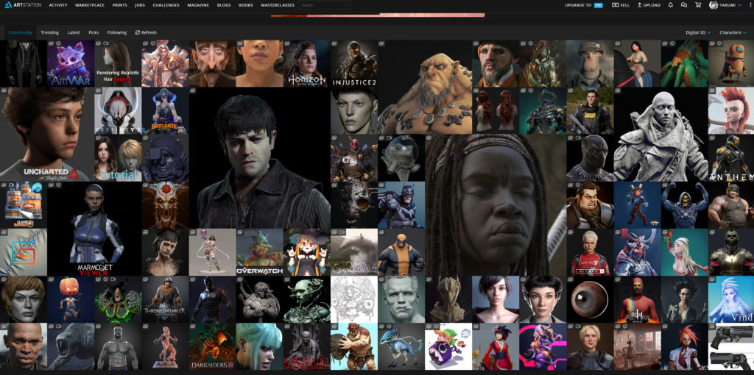Image resolution: width=754 pixels, height=375 pixels.
Task: Click the ArtStation logo
Action: pos(23,5)
